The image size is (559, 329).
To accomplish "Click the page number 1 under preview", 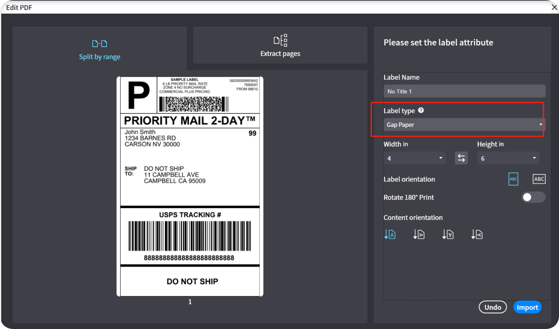I will click(190, 302).
